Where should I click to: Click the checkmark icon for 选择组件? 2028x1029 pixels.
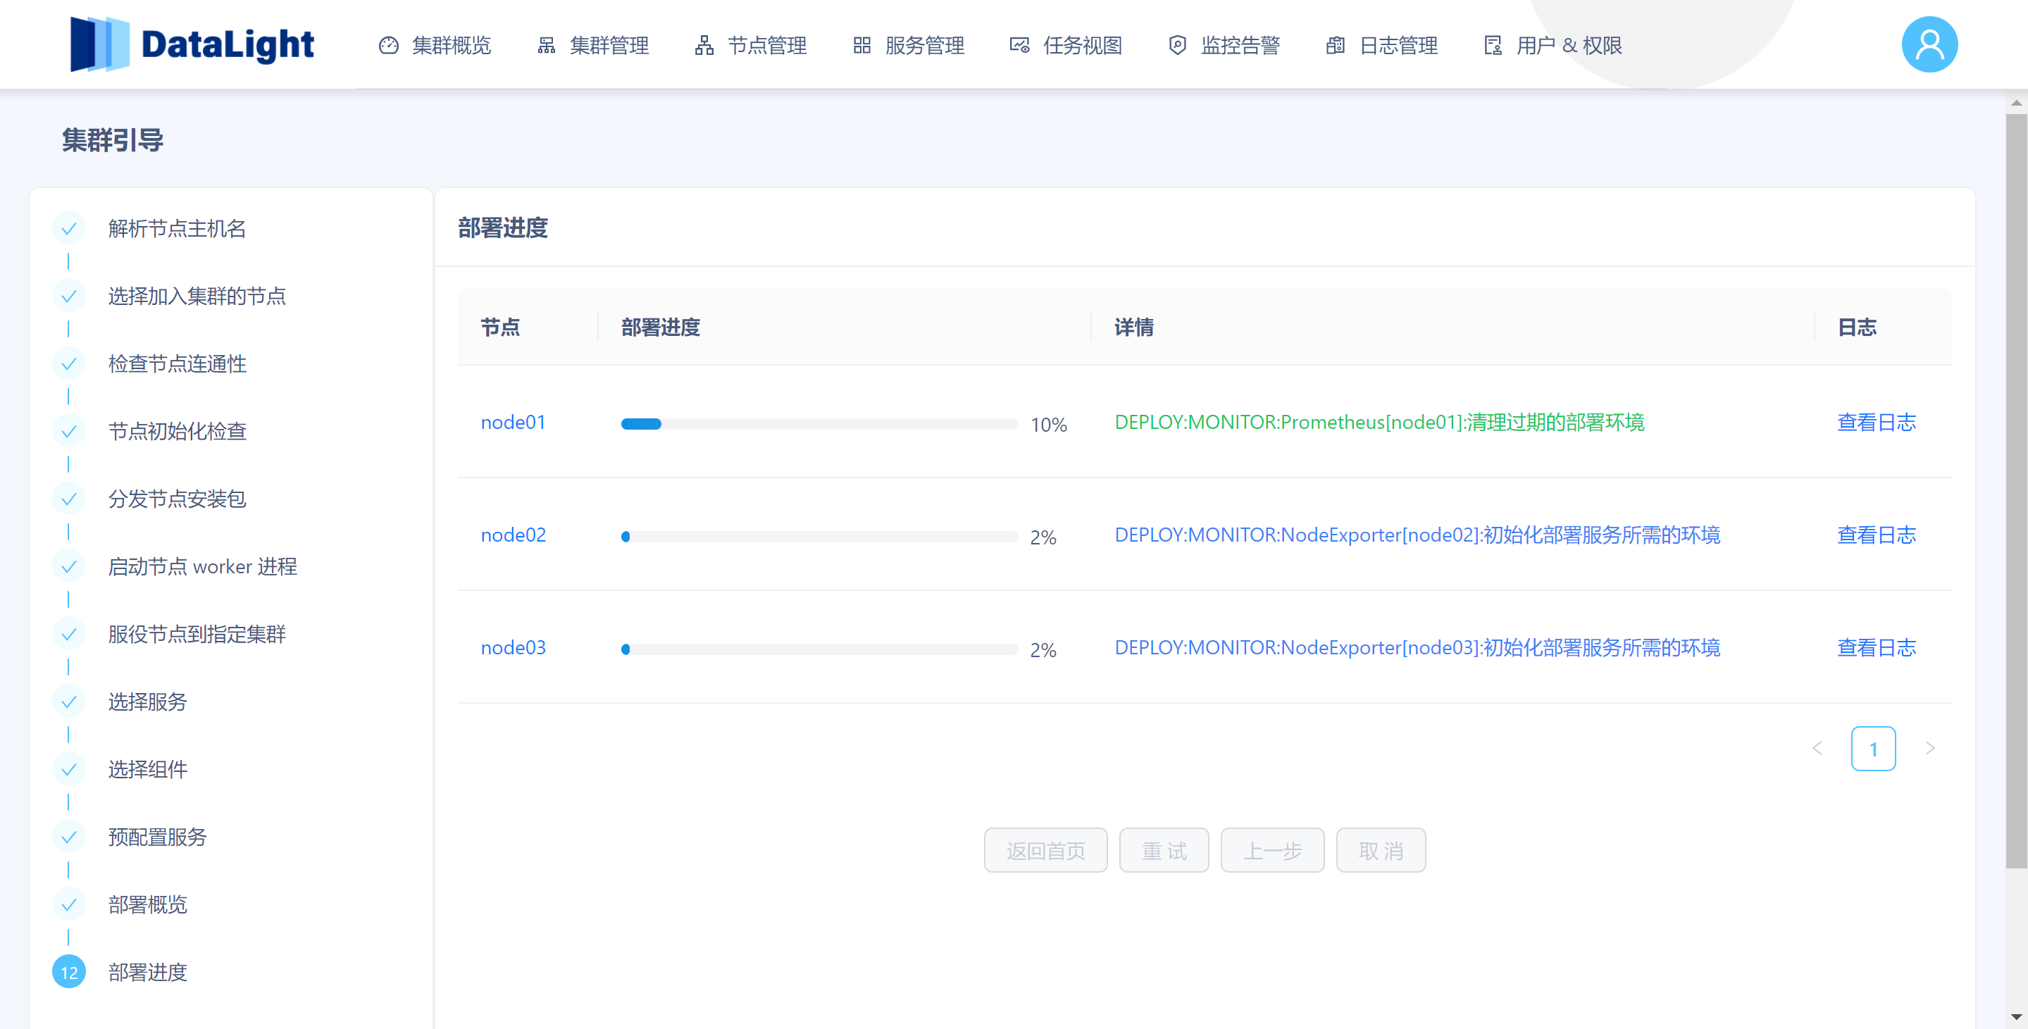pos(69,770)
